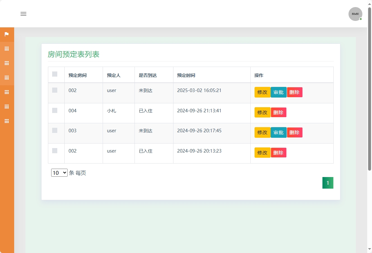Image resolution: width=372 pixels, height=253 pixels.
Task: Click 审批 on the 2025-03-02 reservation
Action: [278, 92]
